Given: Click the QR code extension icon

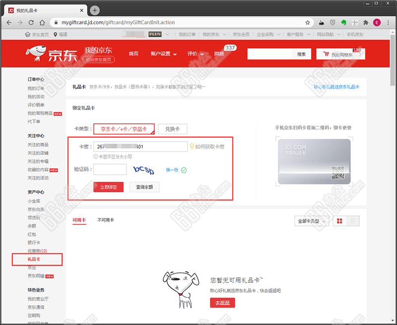Looking at the screenshot, I should (355, 22).
